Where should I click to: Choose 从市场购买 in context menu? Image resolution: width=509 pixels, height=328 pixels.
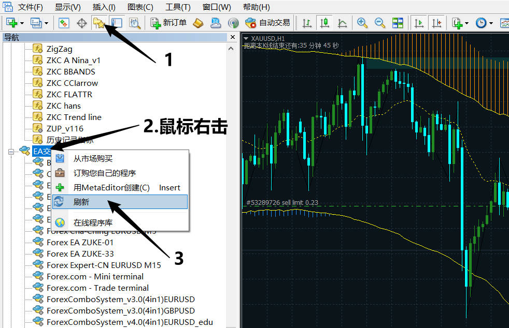(x=120, y=158)
